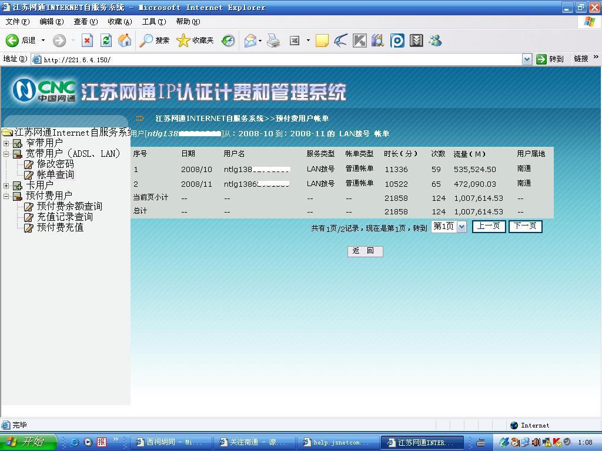Click the home page icon

125,41
